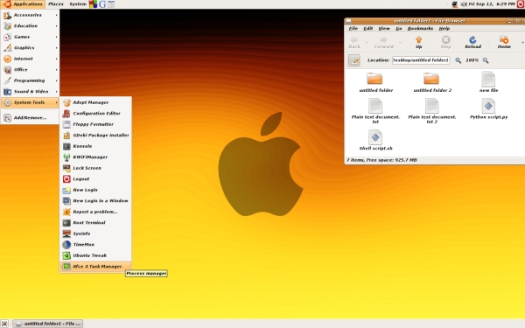The height and width of the screenshot is (328, 525).
Task: Expand Sound & Video submenu
Action: coord(30,91)
